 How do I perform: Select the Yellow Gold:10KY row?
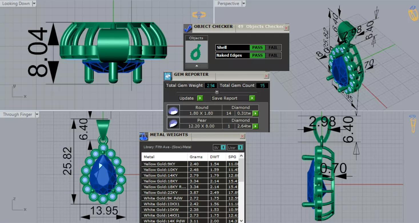(190, 170)
